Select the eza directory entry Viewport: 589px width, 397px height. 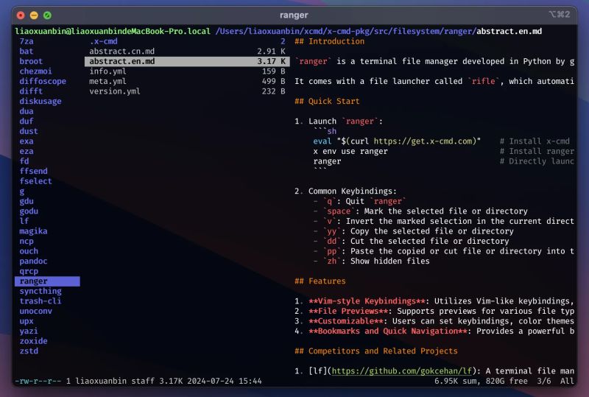[27, 151]
